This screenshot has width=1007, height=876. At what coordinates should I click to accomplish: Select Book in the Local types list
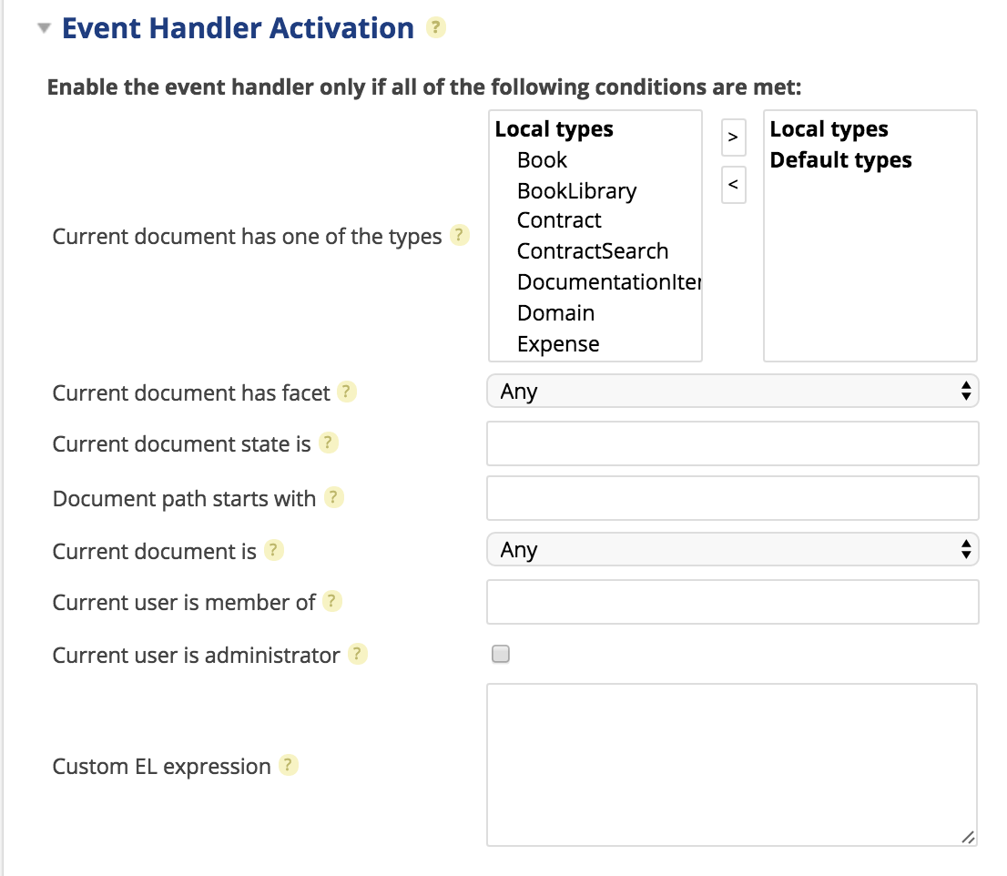point(542,159)
